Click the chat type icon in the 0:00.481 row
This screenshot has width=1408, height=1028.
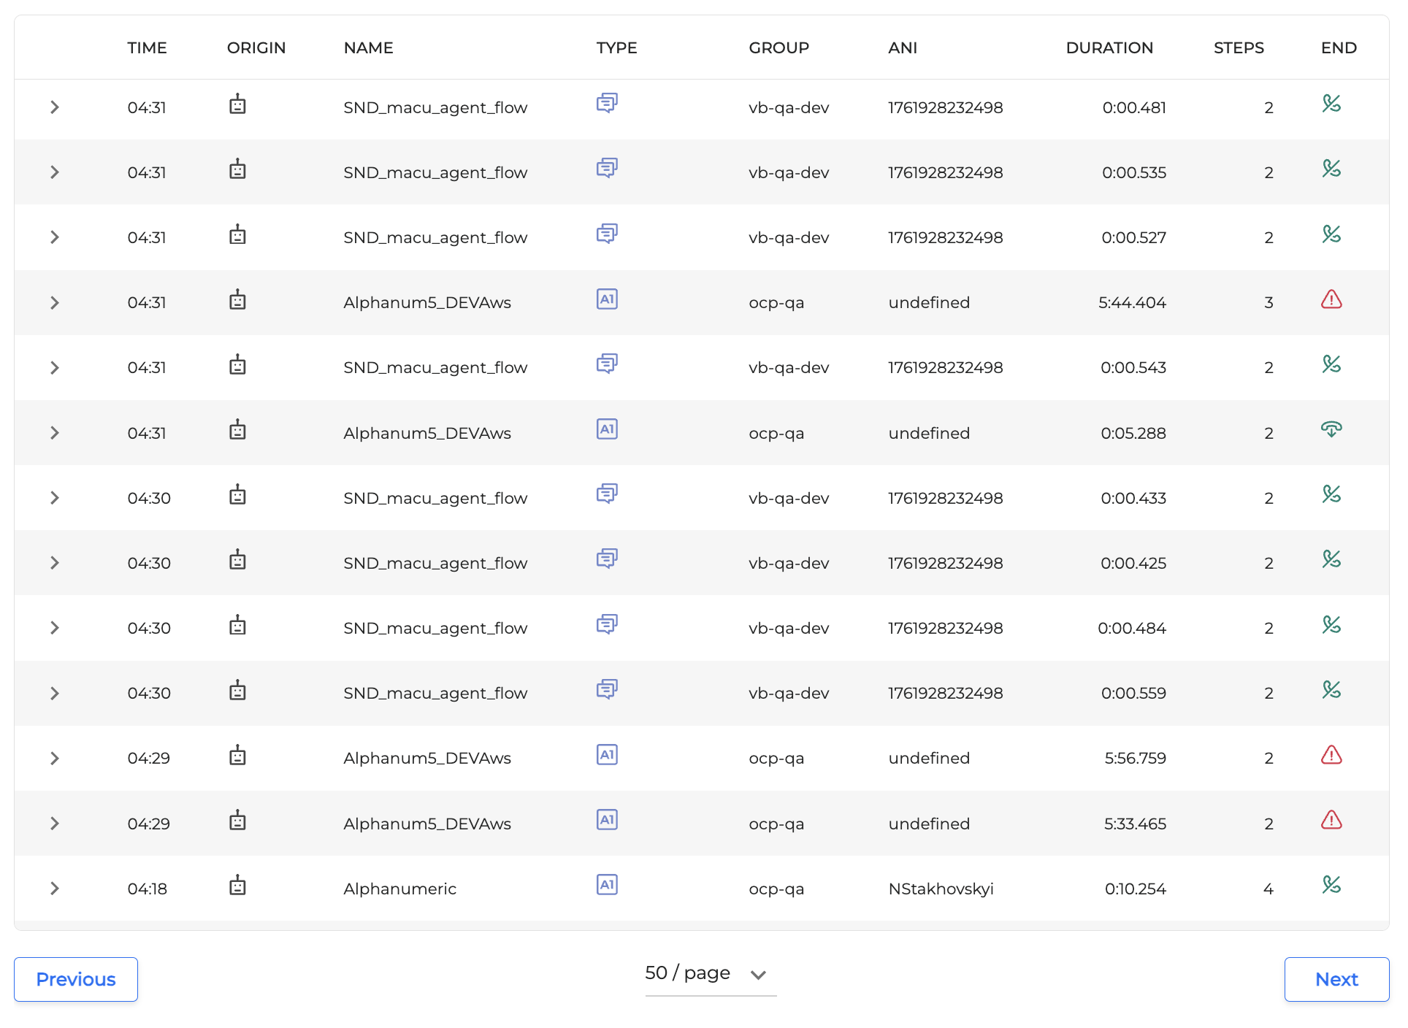606,104
